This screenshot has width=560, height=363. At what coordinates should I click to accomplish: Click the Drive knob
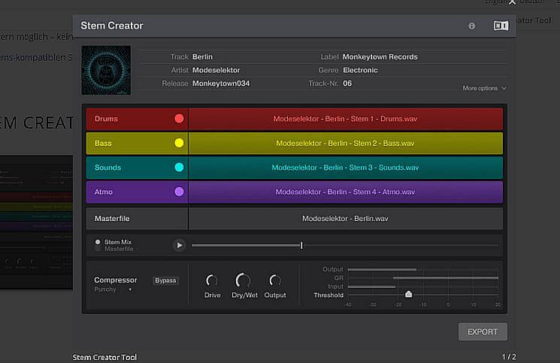212,281
